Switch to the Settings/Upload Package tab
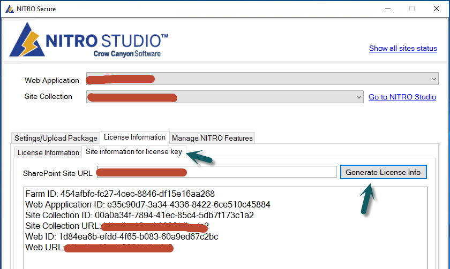 pos(56,138)
